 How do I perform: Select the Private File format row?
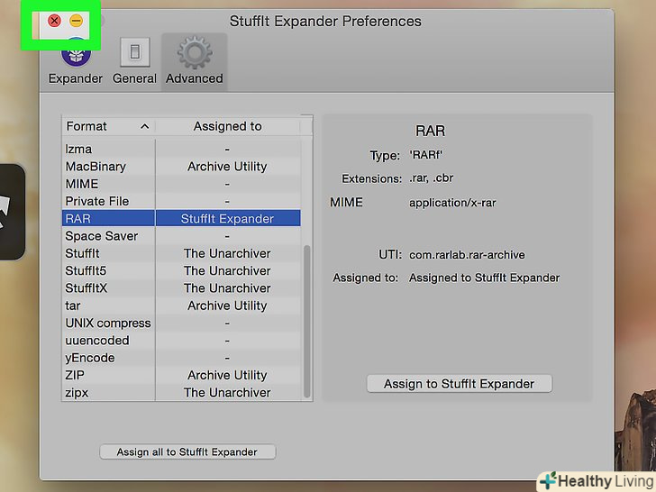click(x=181, y=201)
